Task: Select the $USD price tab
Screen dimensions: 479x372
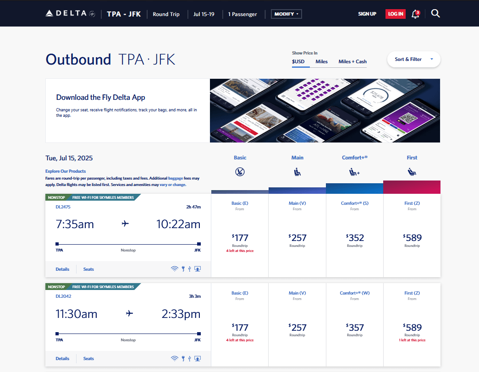Action: 298,61
